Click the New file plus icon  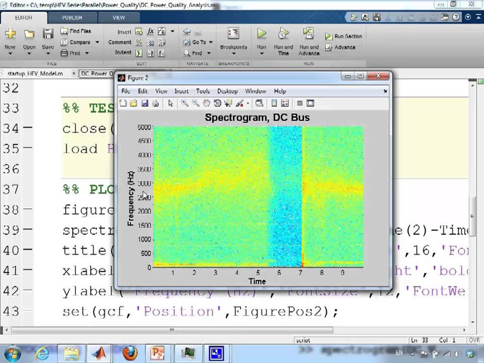coord(10,33)
